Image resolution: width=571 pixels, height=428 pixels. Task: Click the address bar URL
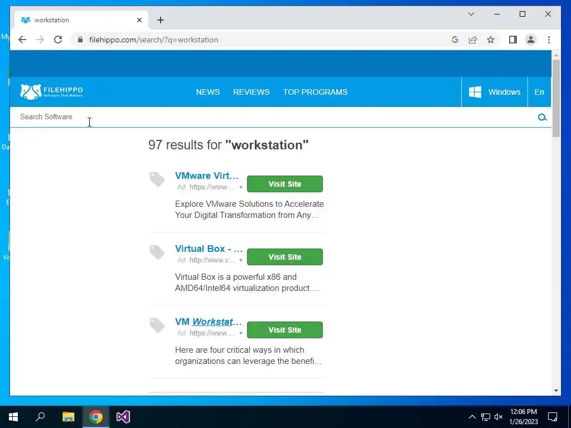[153, 40]
